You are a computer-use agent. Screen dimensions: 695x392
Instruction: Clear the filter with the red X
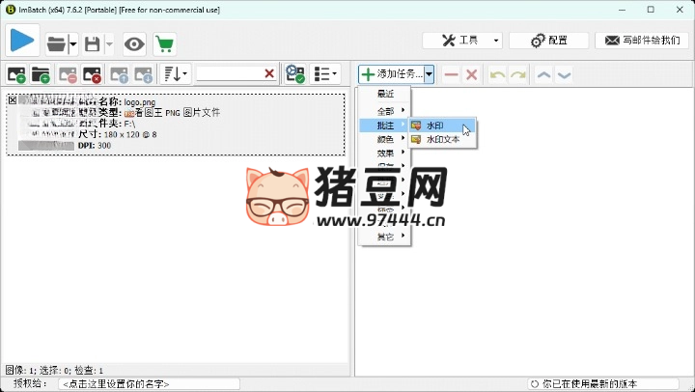click(x=269, y=73)
